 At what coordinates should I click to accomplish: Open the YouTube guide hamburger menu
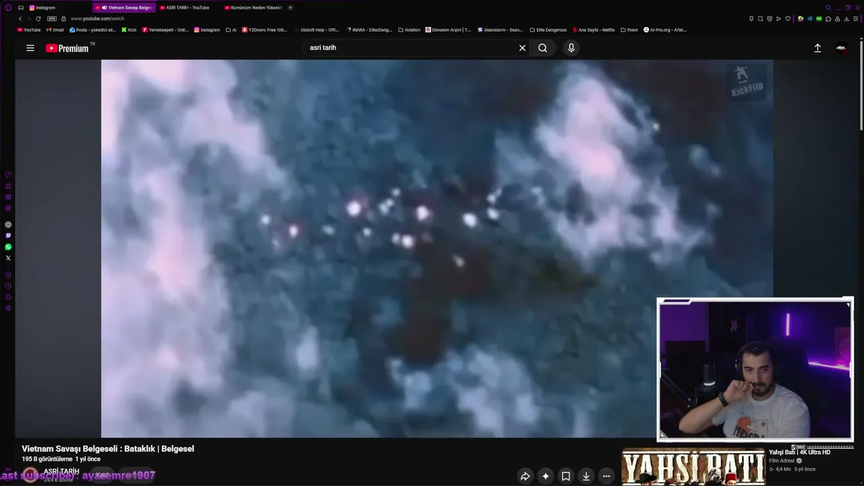(x=30, y=48)
